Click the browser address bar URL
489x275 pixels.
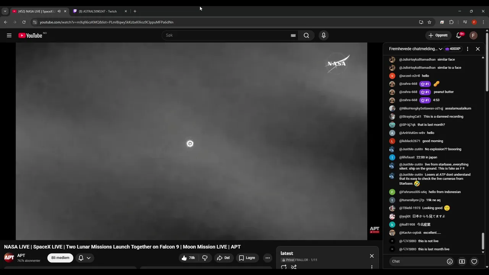point(107,22)
